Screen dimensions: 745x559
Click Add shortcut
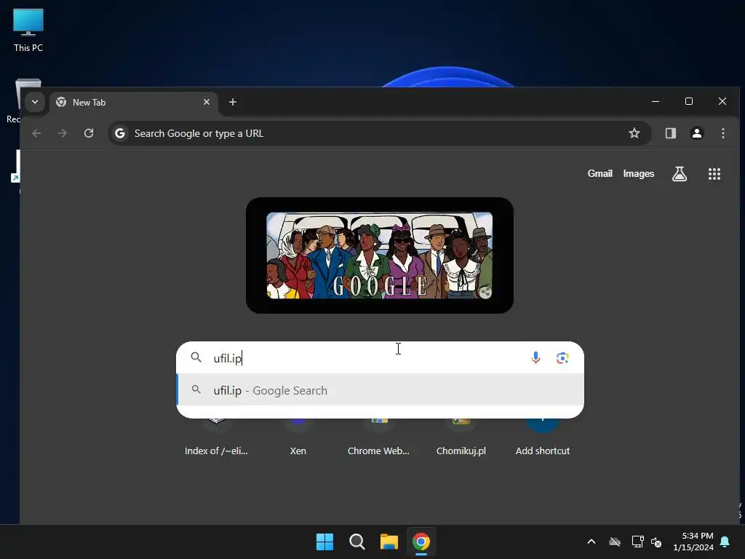coord(543,436)
